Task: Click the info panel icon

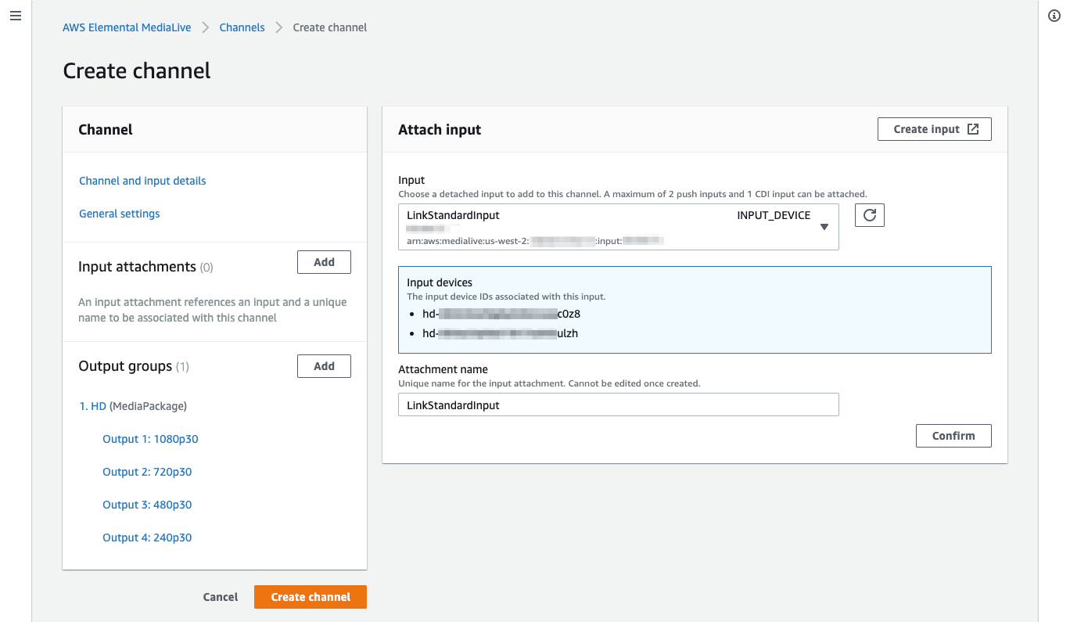Action: [1054, 15]
